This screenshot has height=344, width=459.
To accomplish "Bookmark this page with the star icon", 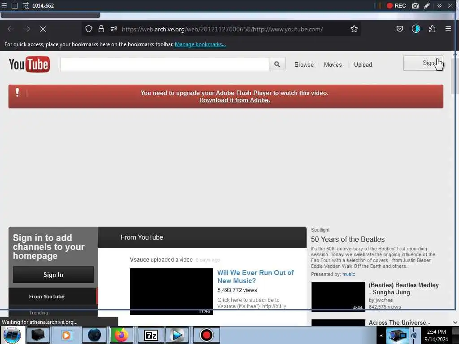I will click(354, 29).
